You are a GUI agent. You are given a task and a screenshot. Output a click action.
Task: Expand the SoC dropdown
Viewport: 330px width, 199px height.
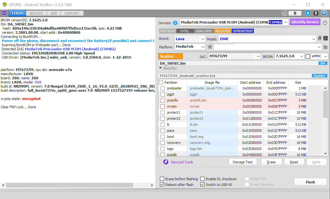(x=258, y=56)
